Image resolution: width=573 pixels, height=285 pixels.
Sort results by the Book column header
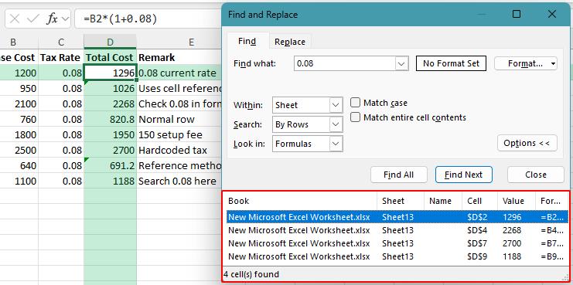302,201
